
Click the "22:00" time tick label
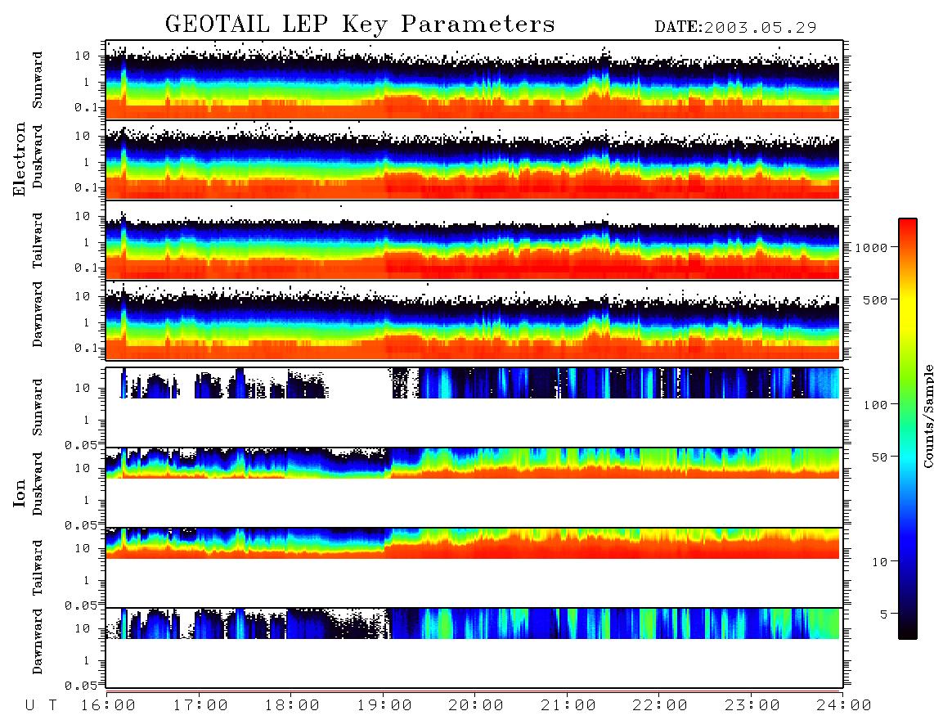pos(660,705)
